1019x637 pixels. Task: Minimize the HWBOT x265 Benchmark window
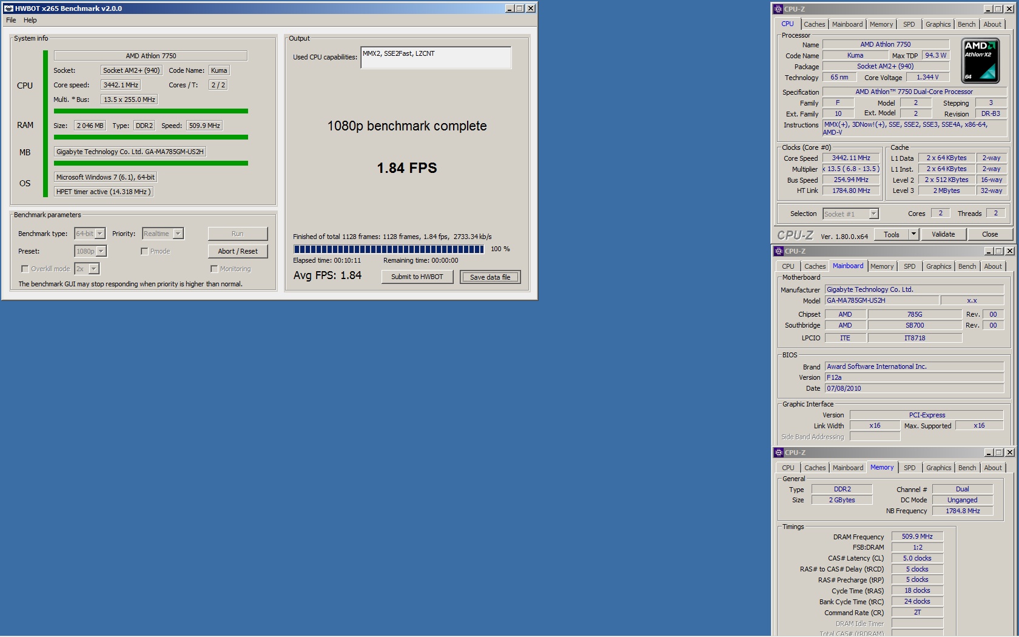click(x=509, y=8)
